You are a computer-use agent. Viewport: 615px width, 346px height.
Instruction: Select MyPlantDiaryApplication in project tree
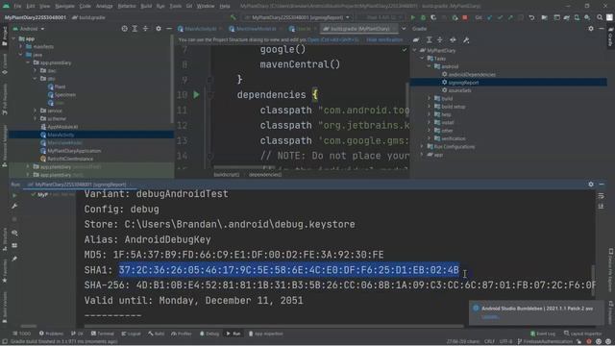[74, 151]
